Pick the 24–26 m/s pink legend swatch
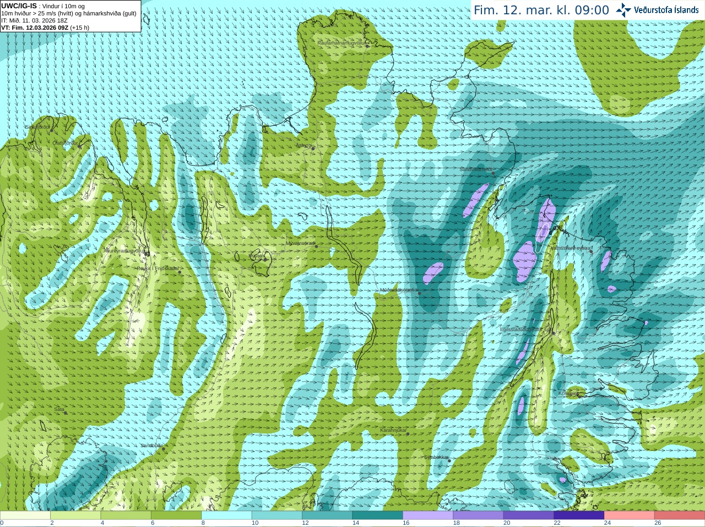 630,515
